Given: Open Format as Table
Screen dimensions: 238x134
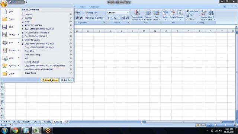Looking at the screenshot, I should pos(148,15).
